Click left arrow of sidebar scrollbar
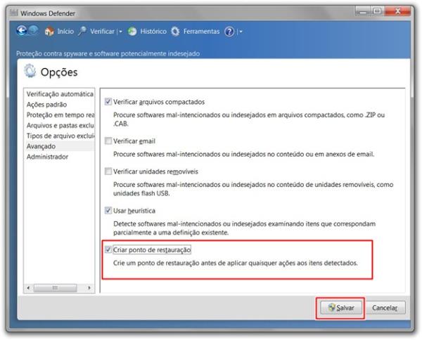 (28, 288)
